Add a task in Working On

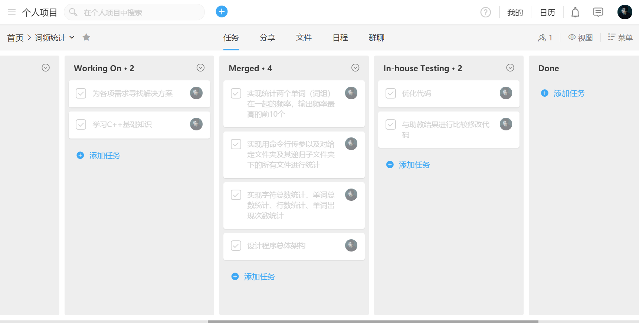(98, 156)
